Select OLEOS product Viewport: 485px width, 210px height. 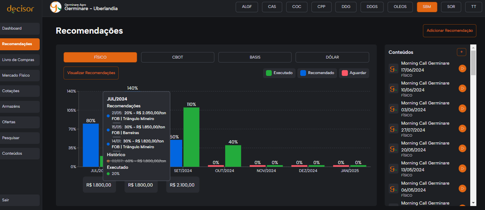pos(400,7)
